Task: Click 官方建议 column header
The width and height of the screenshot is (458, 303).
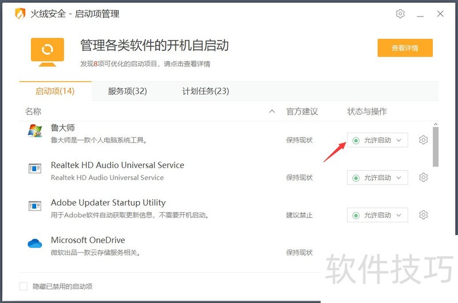Action: click(x=302, y=111)
